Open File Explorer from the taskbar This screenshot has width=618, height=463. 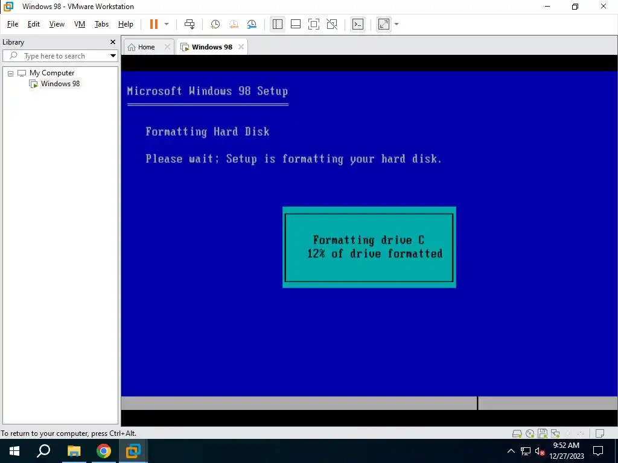74,451
